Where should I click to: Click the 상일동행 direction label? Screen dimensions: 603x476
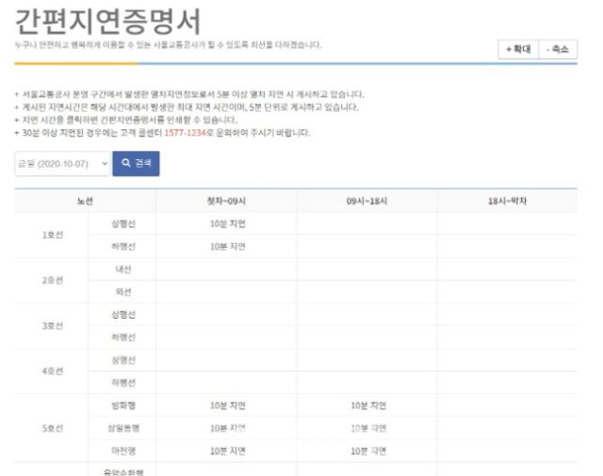123,428
